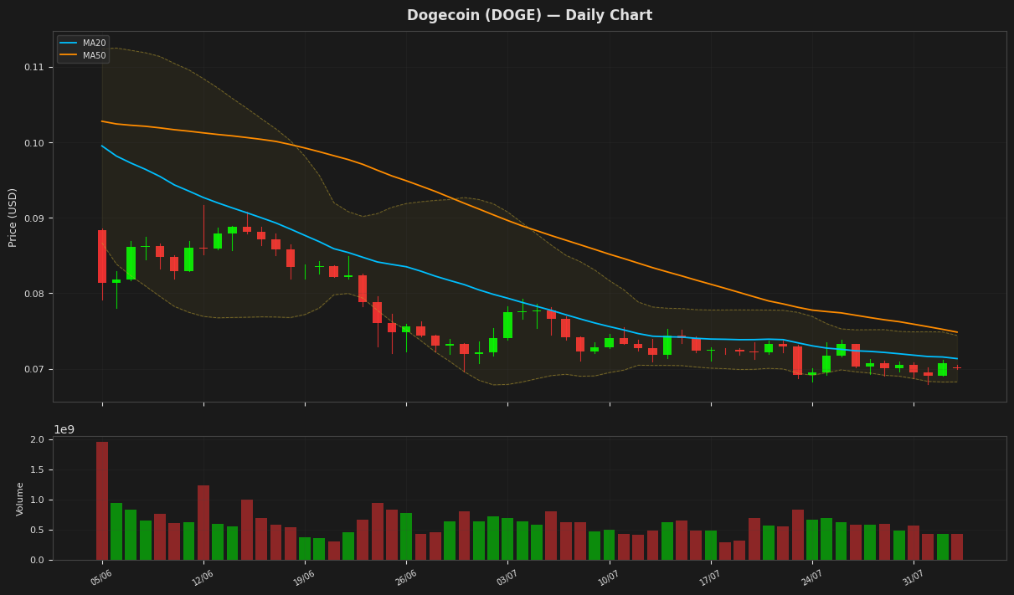Click the 0.07 price tick label
This screenshot has width=1014, height=595.
point(35,369)
